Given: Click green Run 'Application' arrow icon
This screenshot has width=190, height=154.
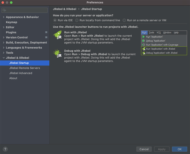Looking at the screenshot, I should coord(144,37).
